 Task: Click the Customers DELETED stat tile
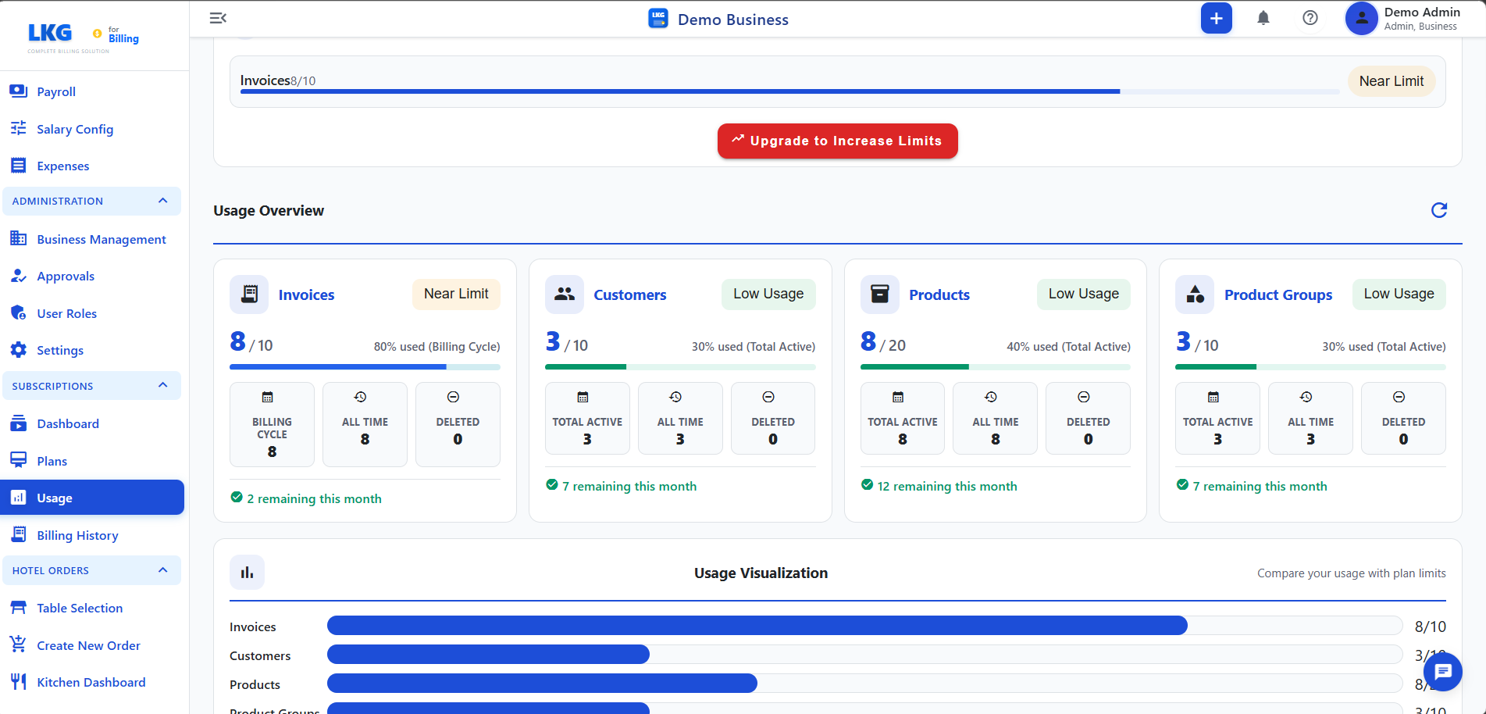(x=772, y=418)
